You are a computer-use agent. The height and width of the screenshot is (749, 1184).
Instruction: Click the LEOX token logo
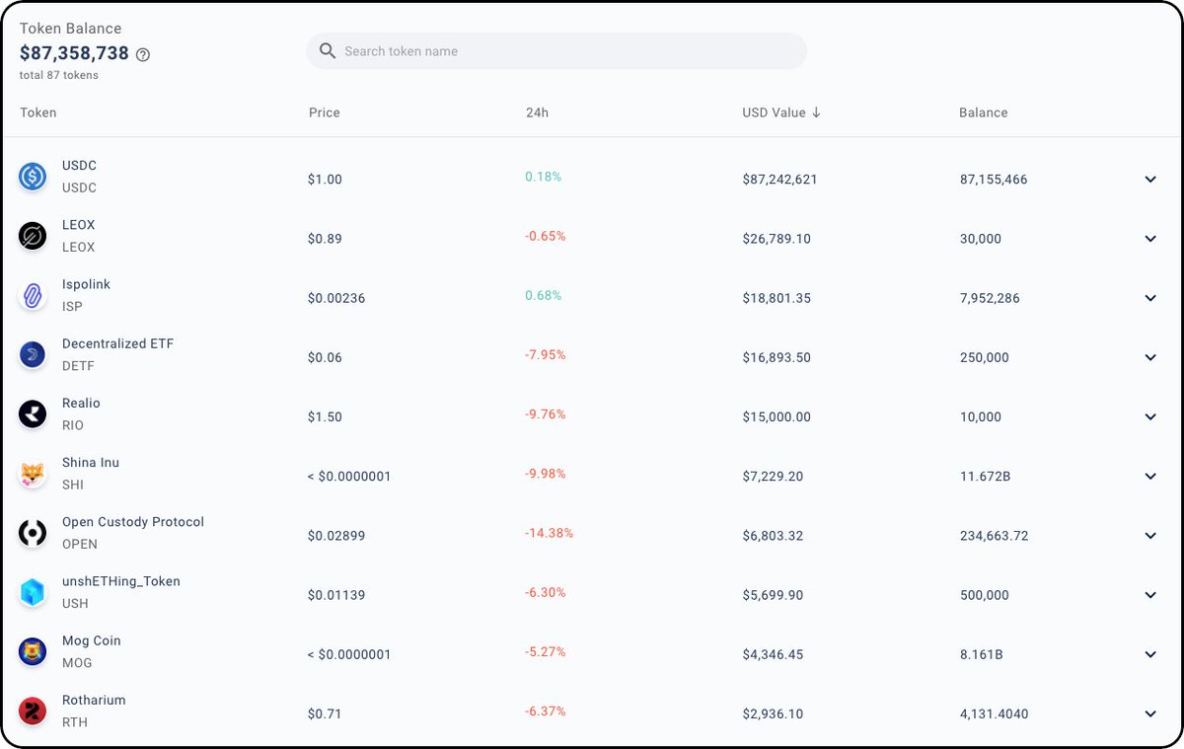coord(33,236)
